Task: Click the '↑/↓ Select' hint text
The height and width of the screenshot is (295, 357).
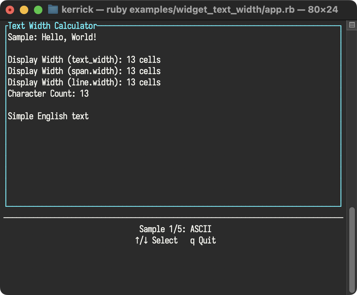Action: pyautogui.click(x=156, y=240)
